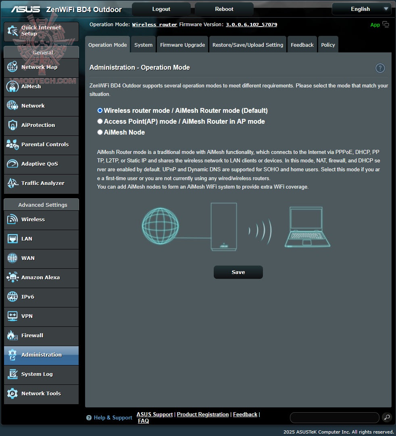Click the help question mark icon
The width and height of the screenshot is (396, 436).
380,68
